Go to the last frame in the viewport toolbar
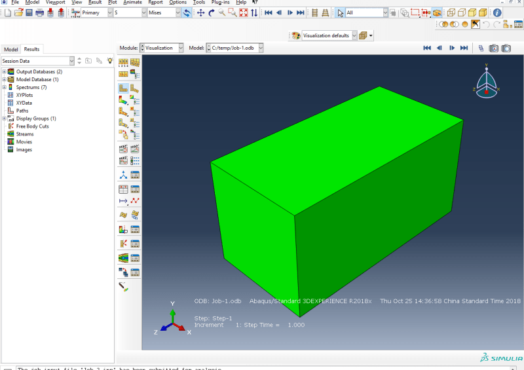The width and height of the screenshot is (524, 370). tap(464, 48)
